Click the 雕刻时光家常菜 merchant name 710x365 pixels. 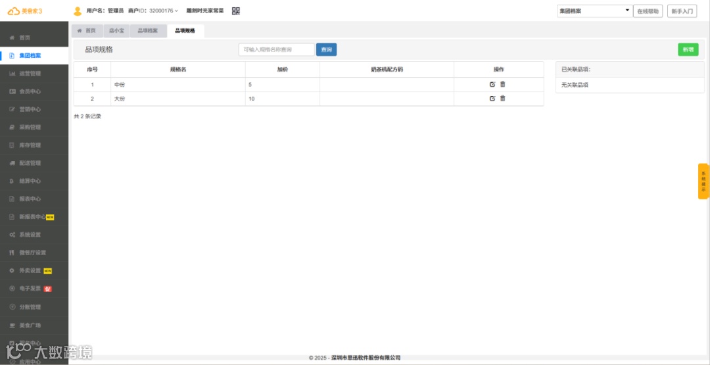point(205,11)
